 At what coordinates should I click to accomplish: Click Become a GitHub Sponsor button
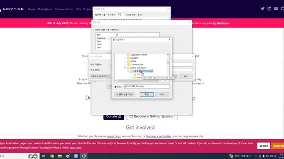pyautogui.click(x=152, y=117)
